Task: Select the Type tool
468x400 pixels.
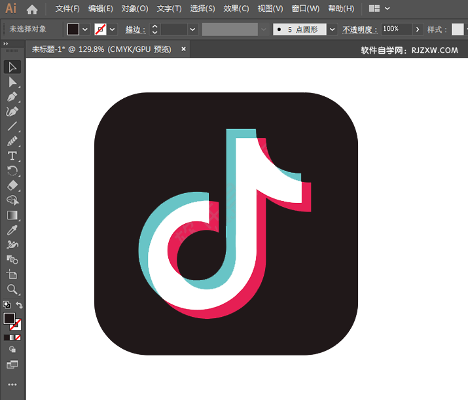Action: (12, 156)
